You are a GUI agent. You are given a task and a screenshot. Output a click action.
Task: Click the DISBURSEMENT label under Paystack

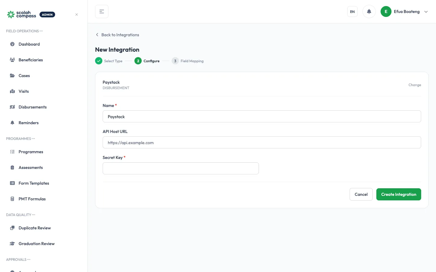click(116, 88)
